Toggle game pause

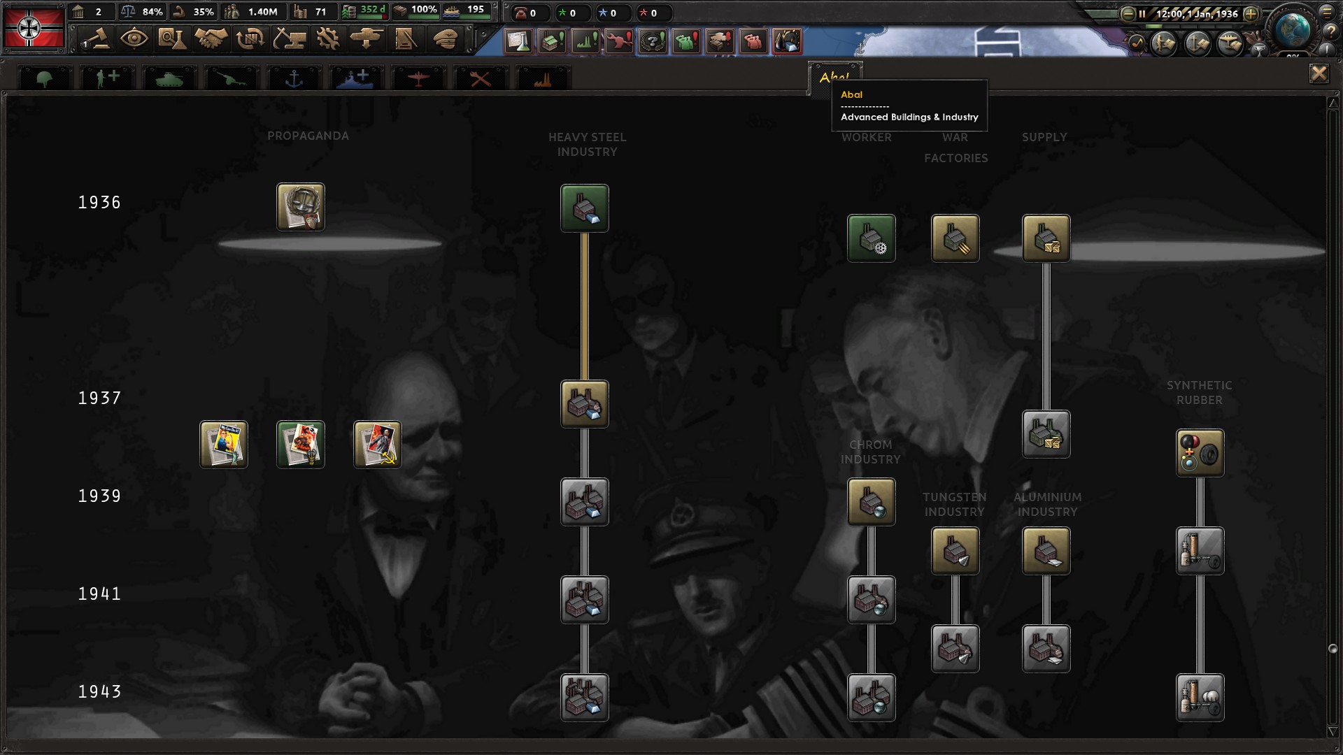click(1142, 13)
